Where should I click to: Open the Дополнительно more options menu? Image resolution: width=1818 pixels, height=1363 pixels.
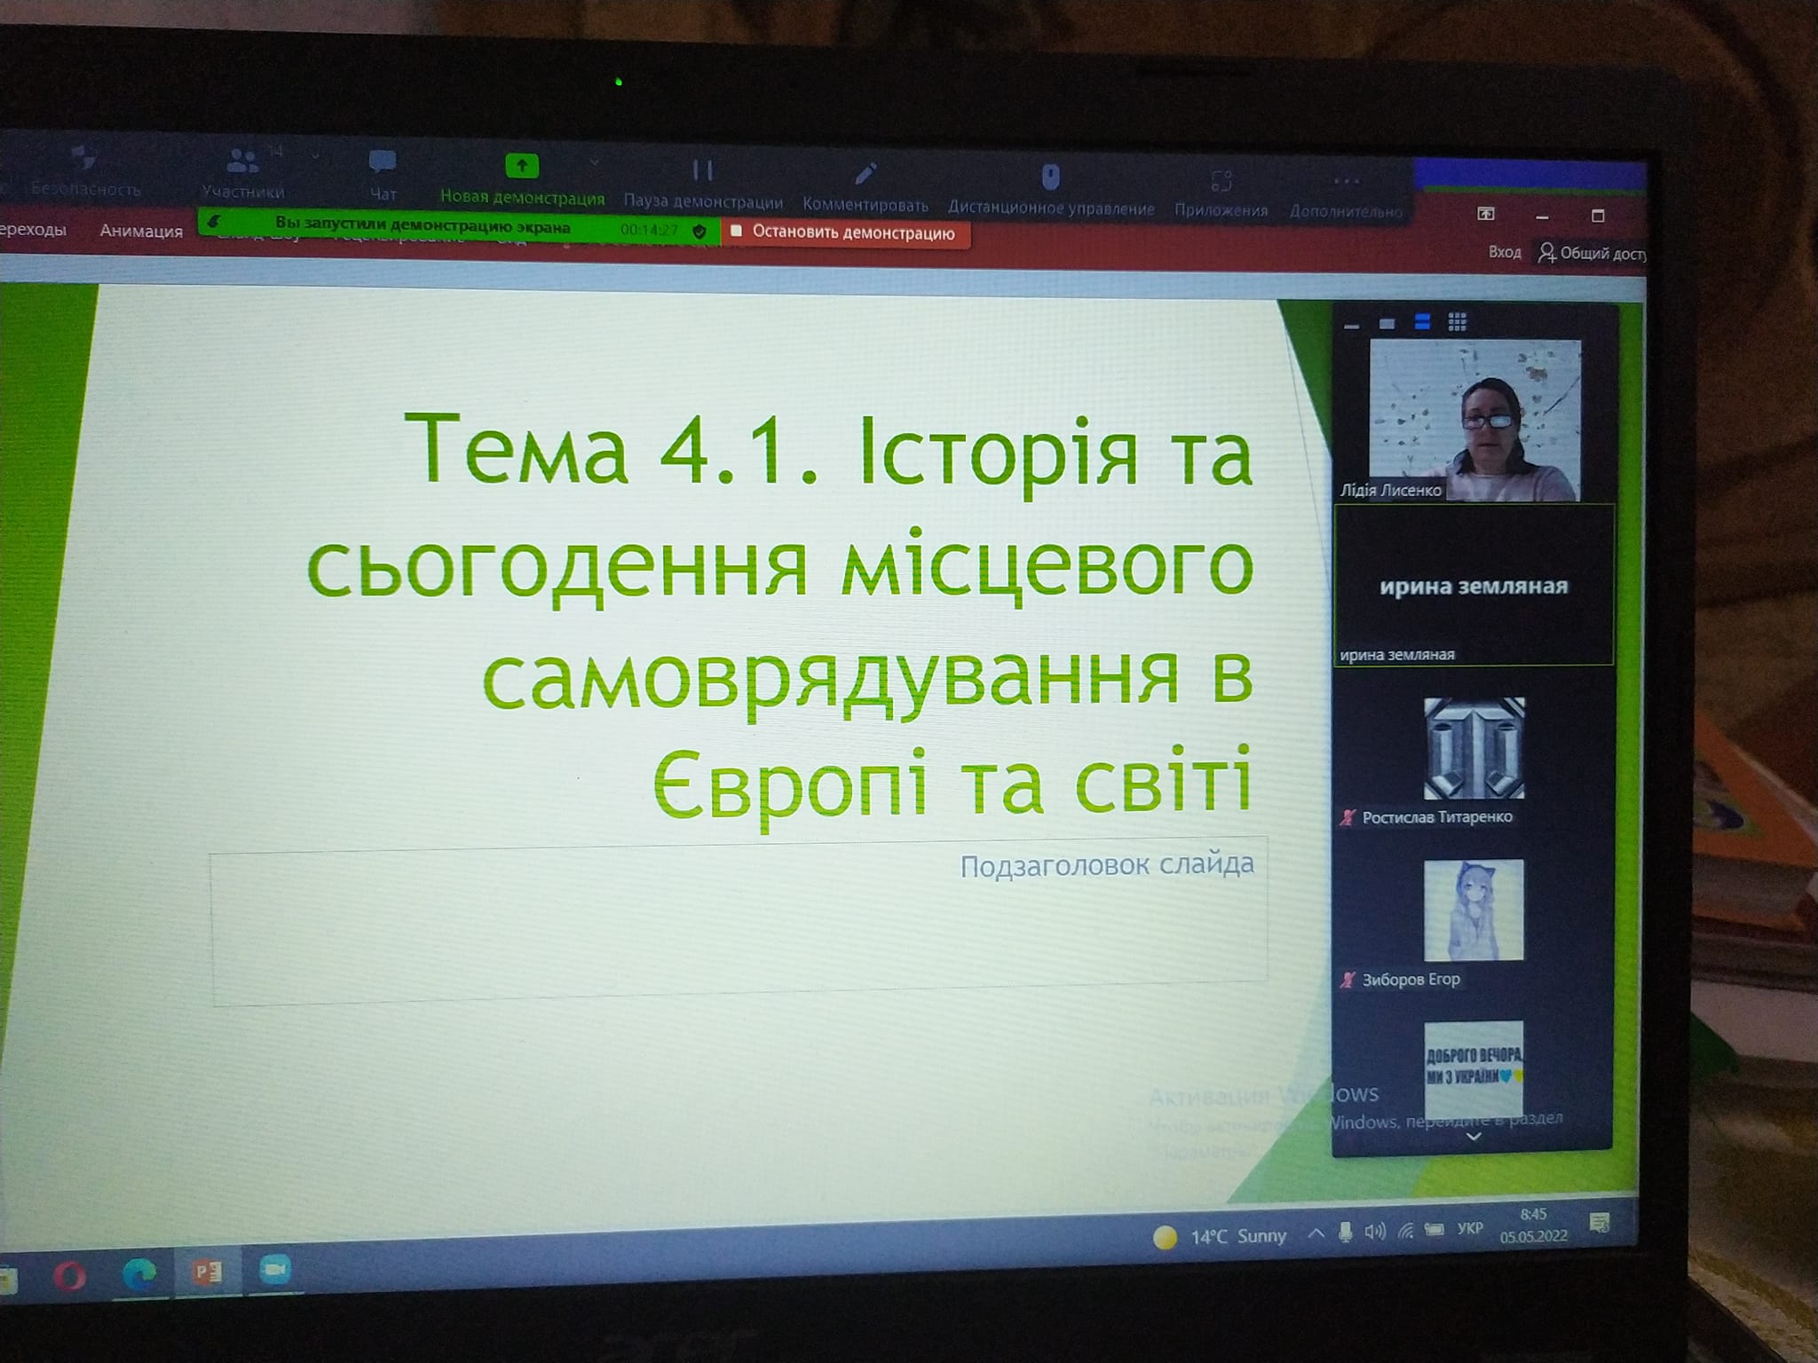1346,195
